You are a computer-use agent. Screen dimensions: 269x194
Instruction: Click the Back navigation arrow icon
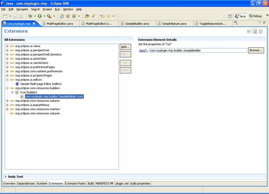click(x=108, y=16)
